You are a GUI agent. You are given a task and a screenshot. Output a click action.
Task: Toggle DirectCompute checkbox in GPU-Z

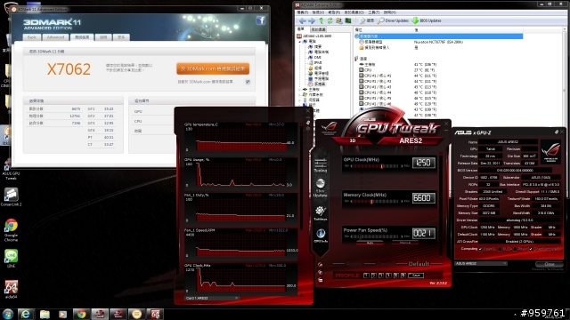point(531,249)
